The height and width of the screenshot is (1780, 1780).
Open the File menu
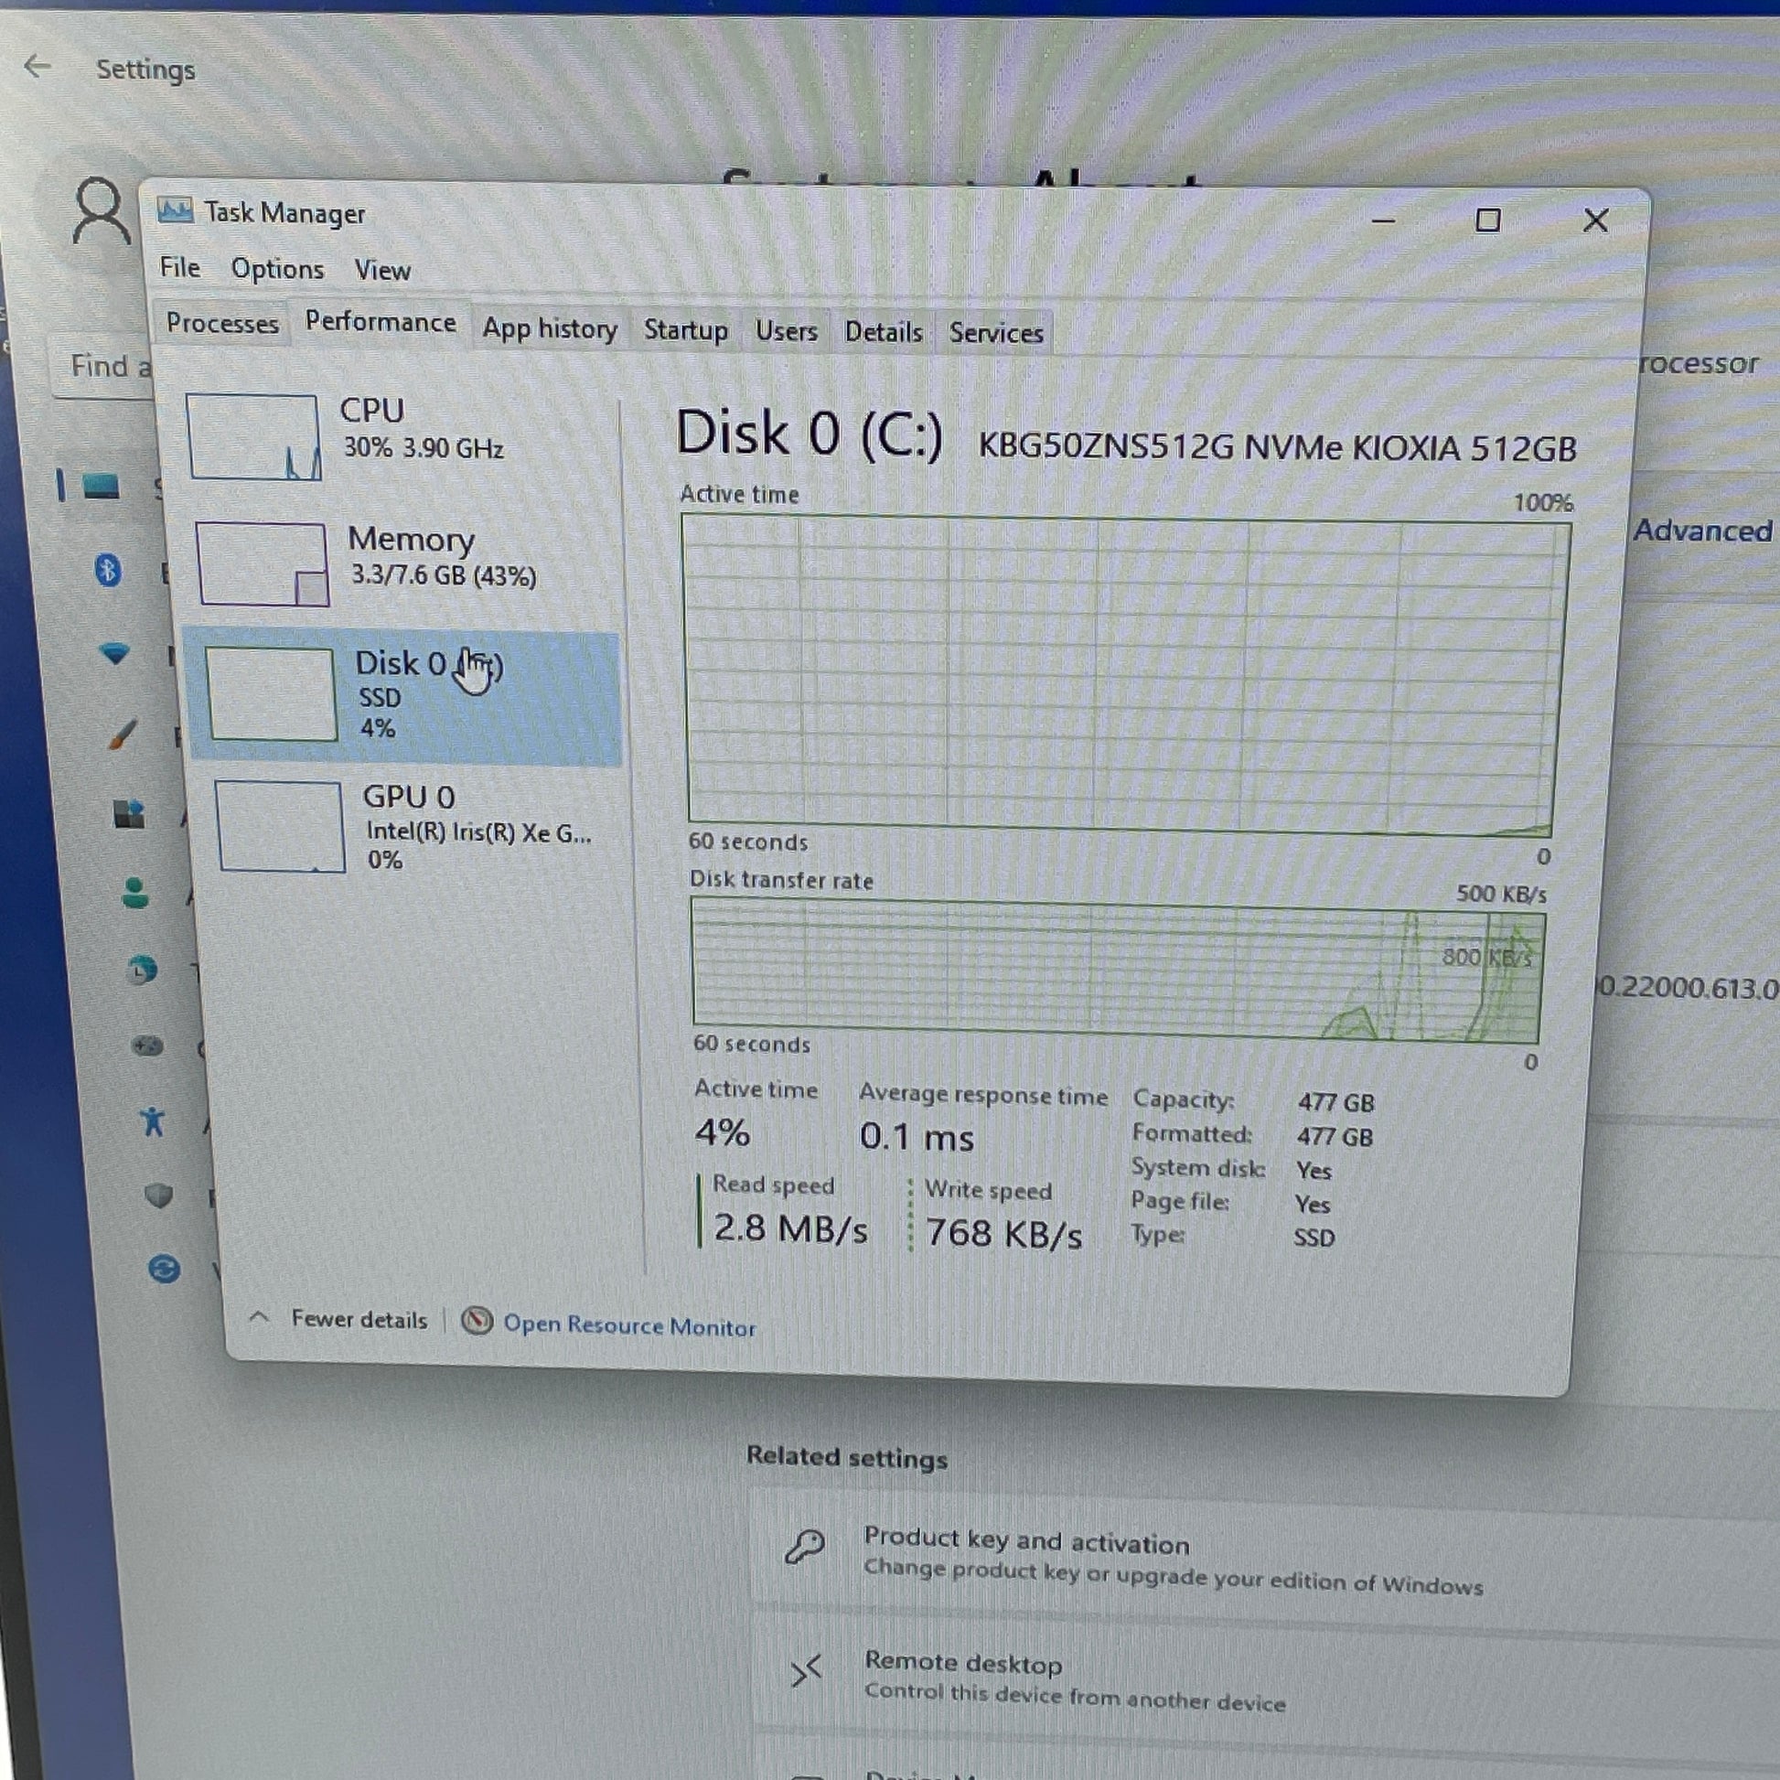pyautogui.click(x=179, y=267)
